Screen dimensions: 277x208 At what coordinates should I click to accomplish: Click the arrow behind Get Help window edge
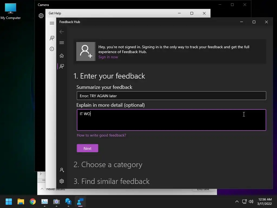pos(41,174)
